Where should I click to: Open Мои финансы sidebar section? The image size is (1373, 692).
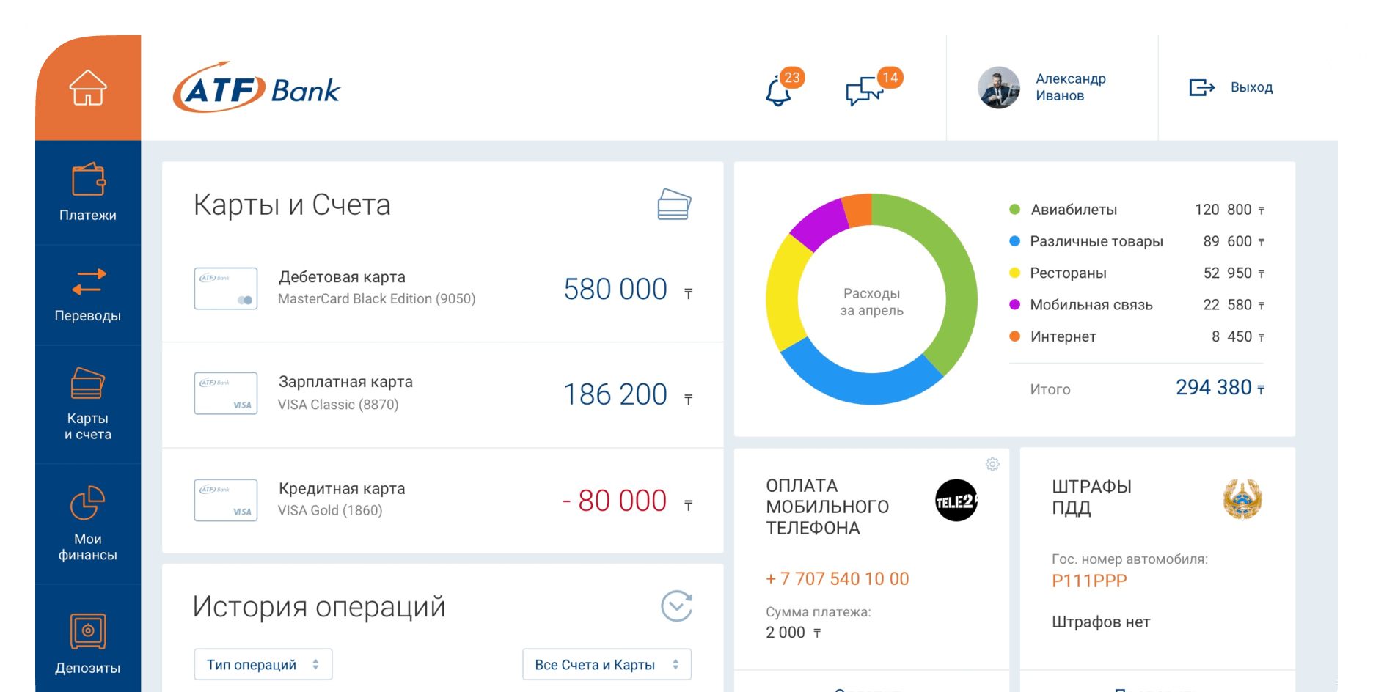click(88, 523)
